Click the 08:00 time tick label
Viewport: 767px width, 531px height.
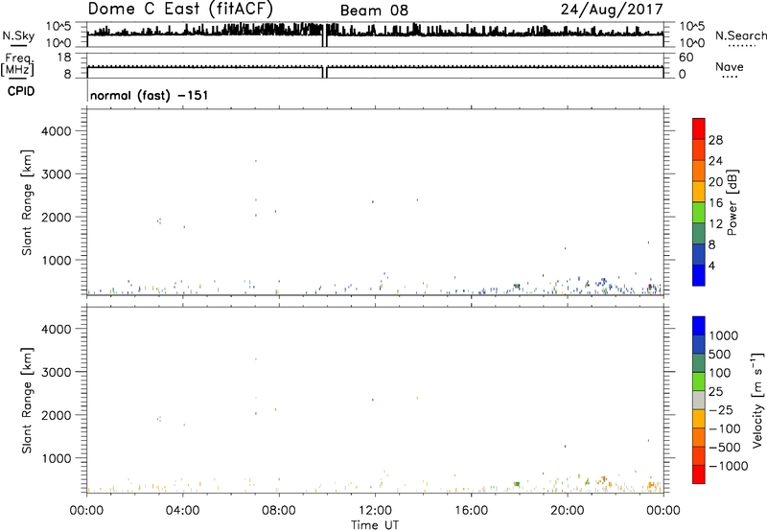279,511
